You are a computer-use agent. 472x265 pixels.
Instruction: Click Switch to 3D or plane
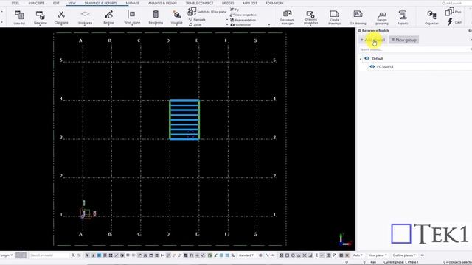[207, 12]
